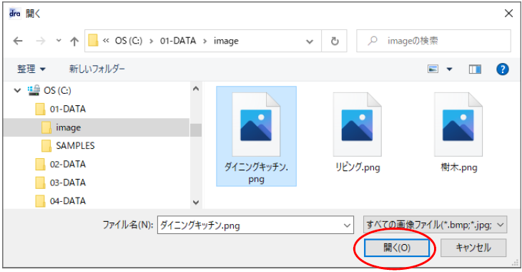
Task: Click the navigation tree scrollbar thumb
Action: [196, 130]
